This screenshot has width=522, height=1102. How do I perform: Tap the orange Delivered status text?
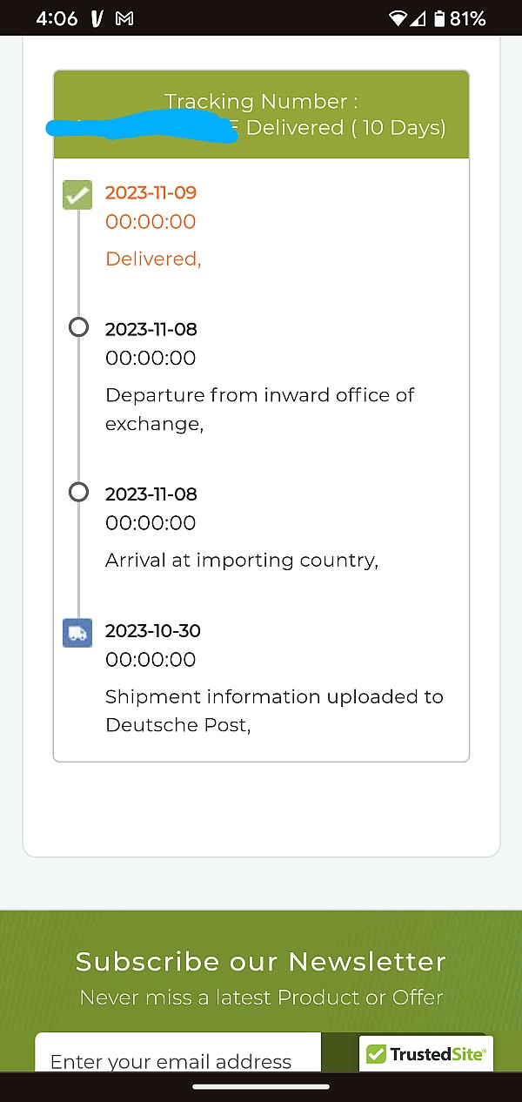tap(153, 259)
